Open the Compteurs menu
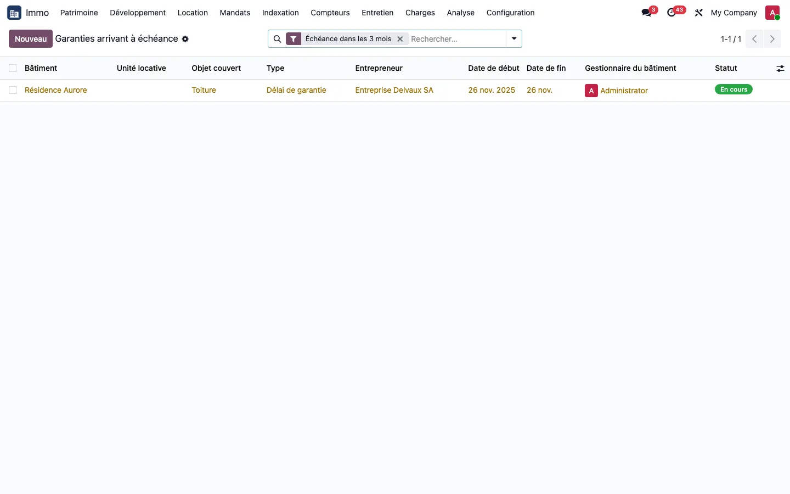790x494 pixels. (x=330, y=13)
